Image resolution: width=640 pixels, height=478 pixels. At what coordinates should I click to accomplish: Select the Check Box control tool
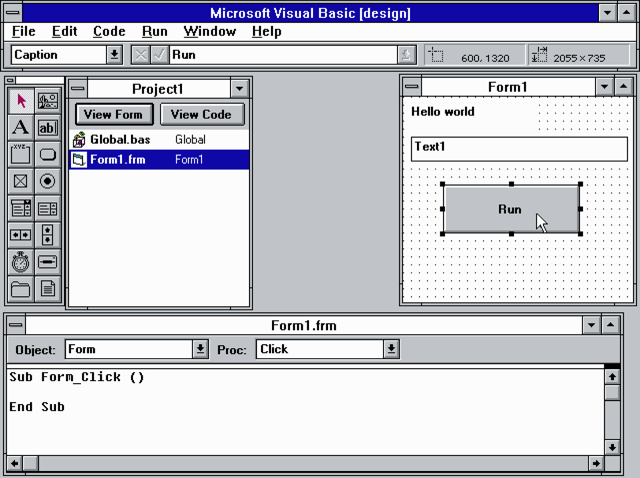(x=20, y=181)
